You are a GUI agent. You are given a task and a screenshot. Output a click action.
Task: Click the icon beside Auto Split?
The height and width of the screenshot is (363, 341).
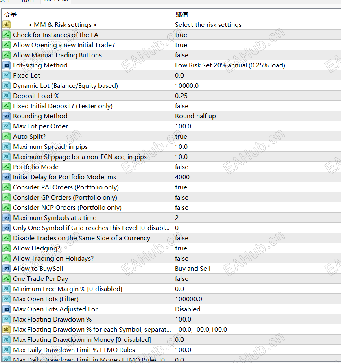click(x=7, y=136)
